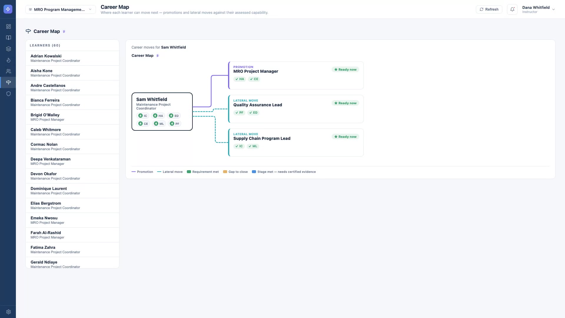The image size is (565, 318).
Task: Open the Supply Chain Program Lead card
Action: [x=296, y=143]
